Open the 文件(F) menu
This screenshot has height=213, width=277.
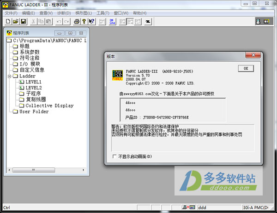(11, 13)
